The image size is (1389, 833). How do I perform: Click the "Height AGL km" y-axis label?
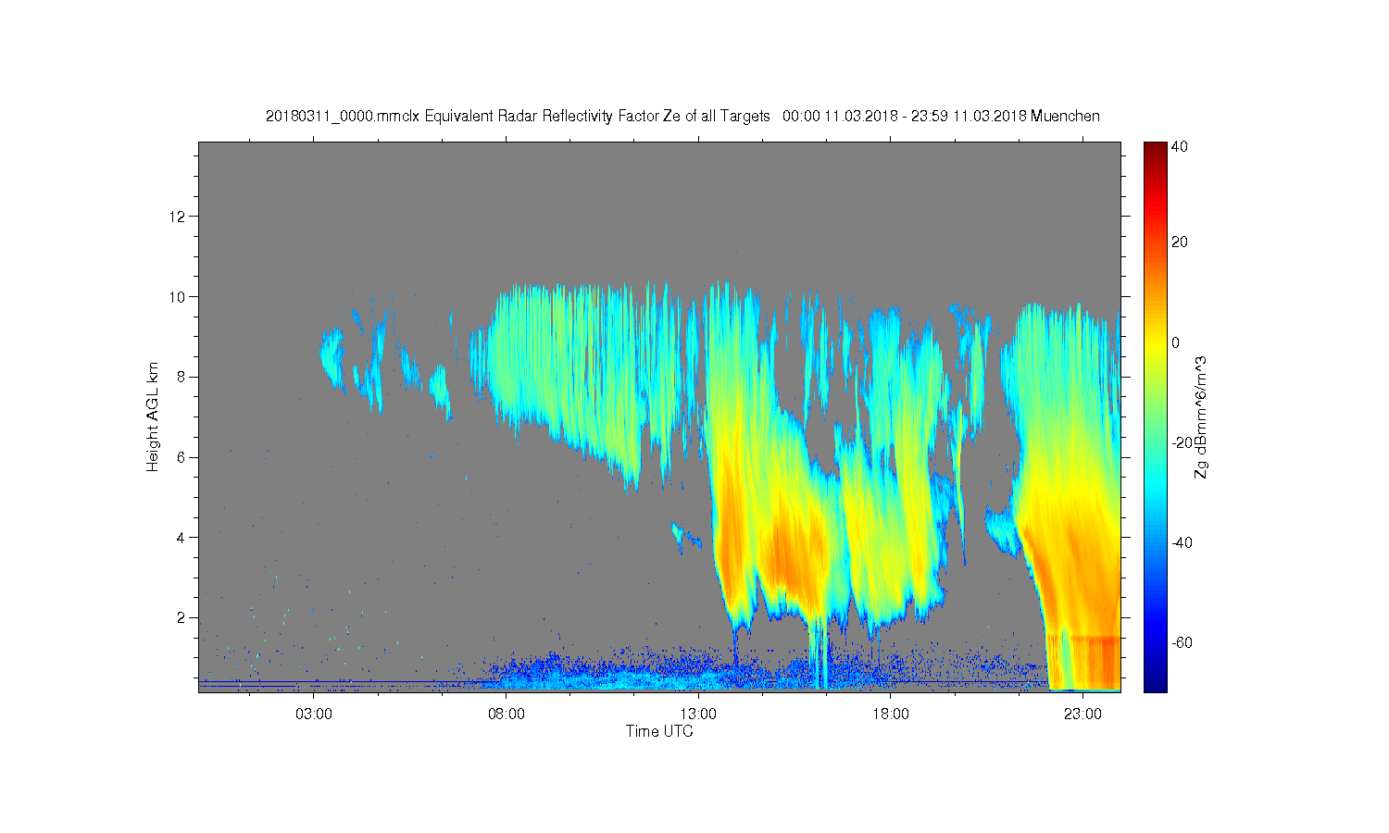[153, 416]
